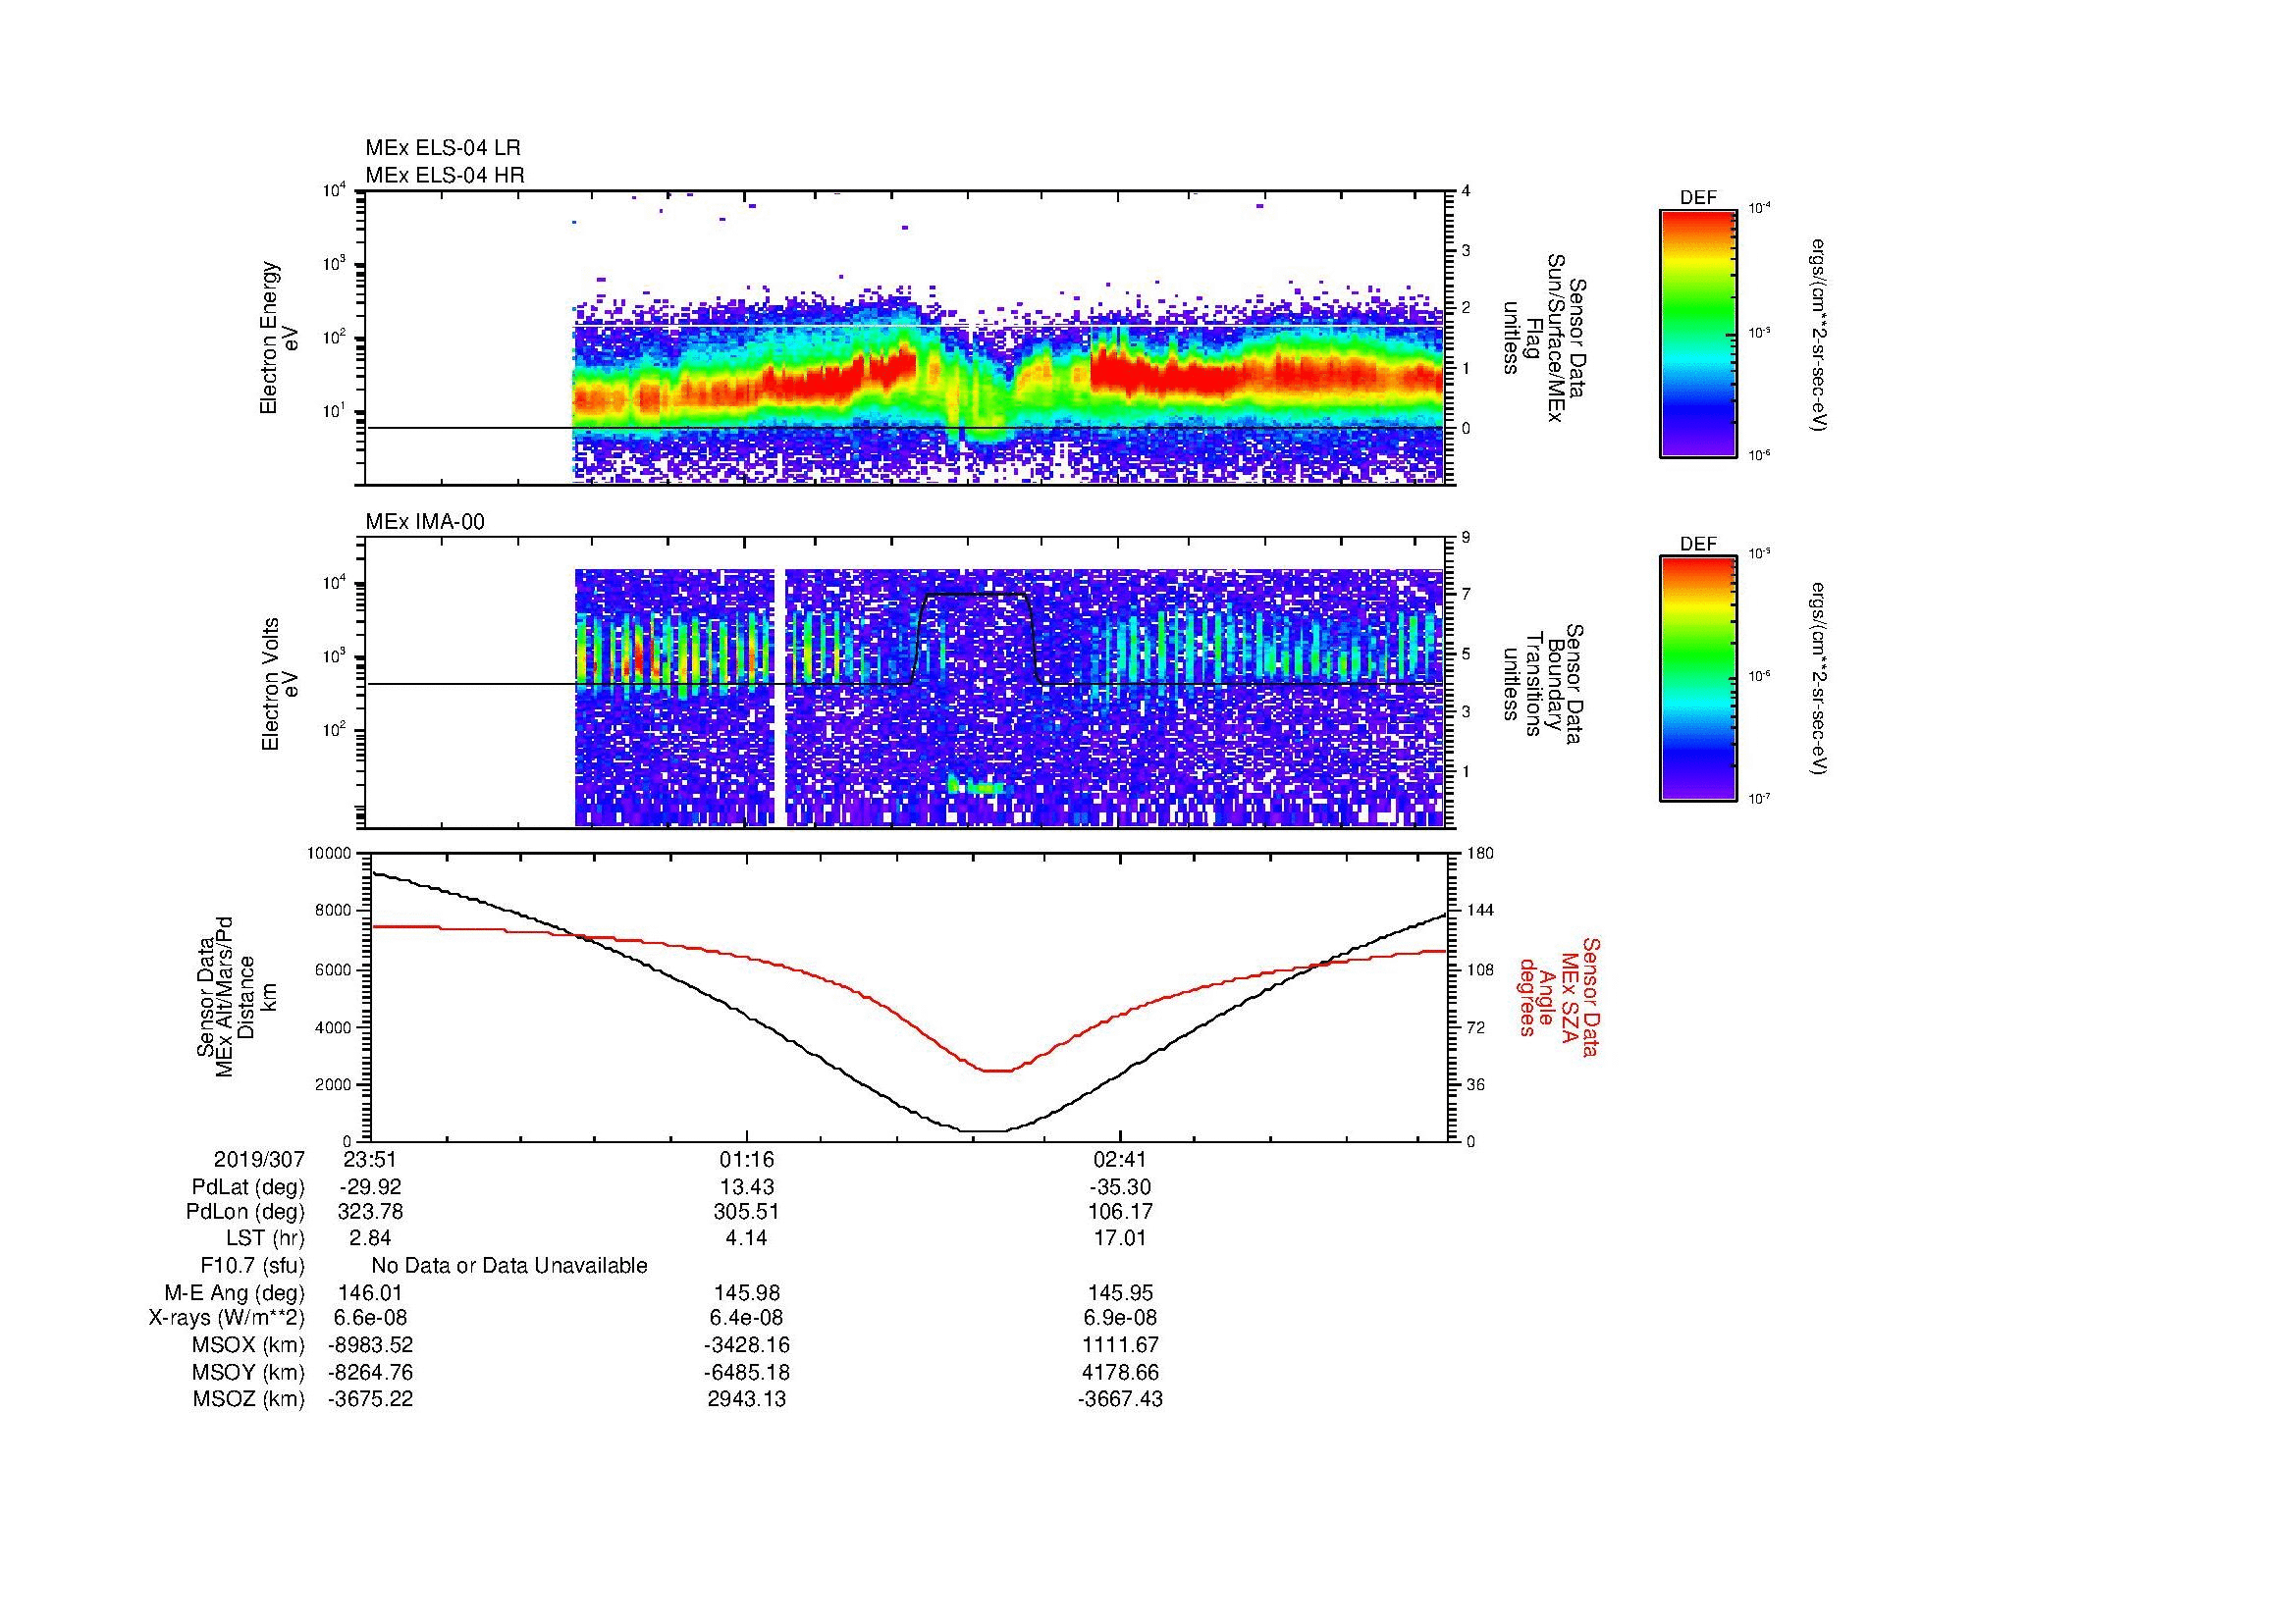Image resolution: width=2296 pixels, height=1622 pixels.
Task: Click the time tick '23:51'
Action: (x=371, y=1160)
